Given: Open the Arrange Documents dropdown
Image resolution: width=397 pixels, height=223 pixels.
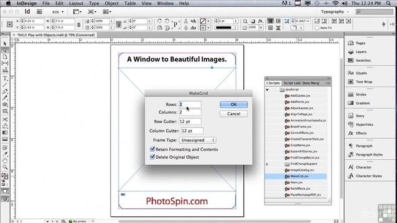Looking at the screenshot, I should coord(107,12).
